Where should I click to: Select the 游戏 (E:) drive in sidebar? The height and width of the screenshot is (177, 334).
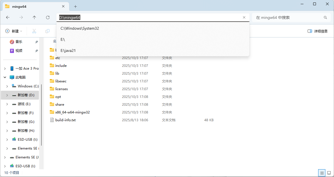click(x=24, y=104)
